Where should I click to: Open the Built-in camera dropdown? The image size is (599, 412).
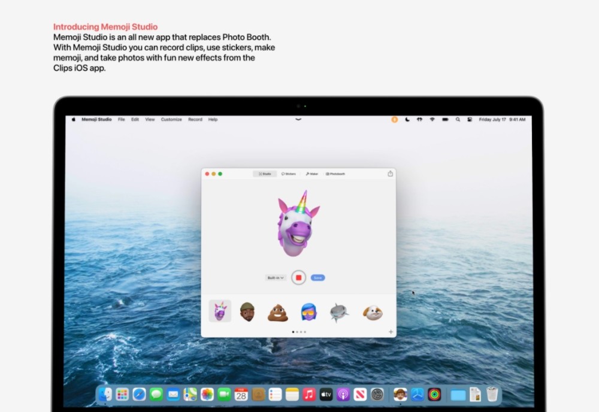275,277
